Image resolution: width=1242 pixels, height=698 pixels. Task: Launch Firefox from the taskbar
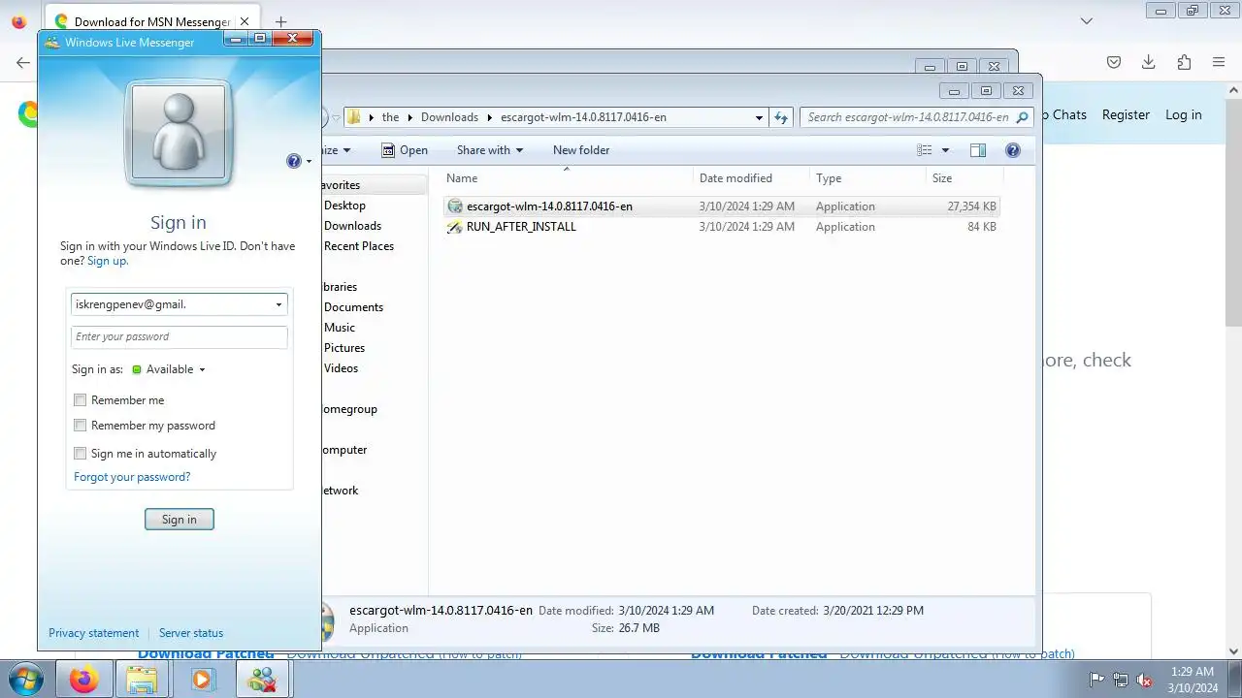84,680
